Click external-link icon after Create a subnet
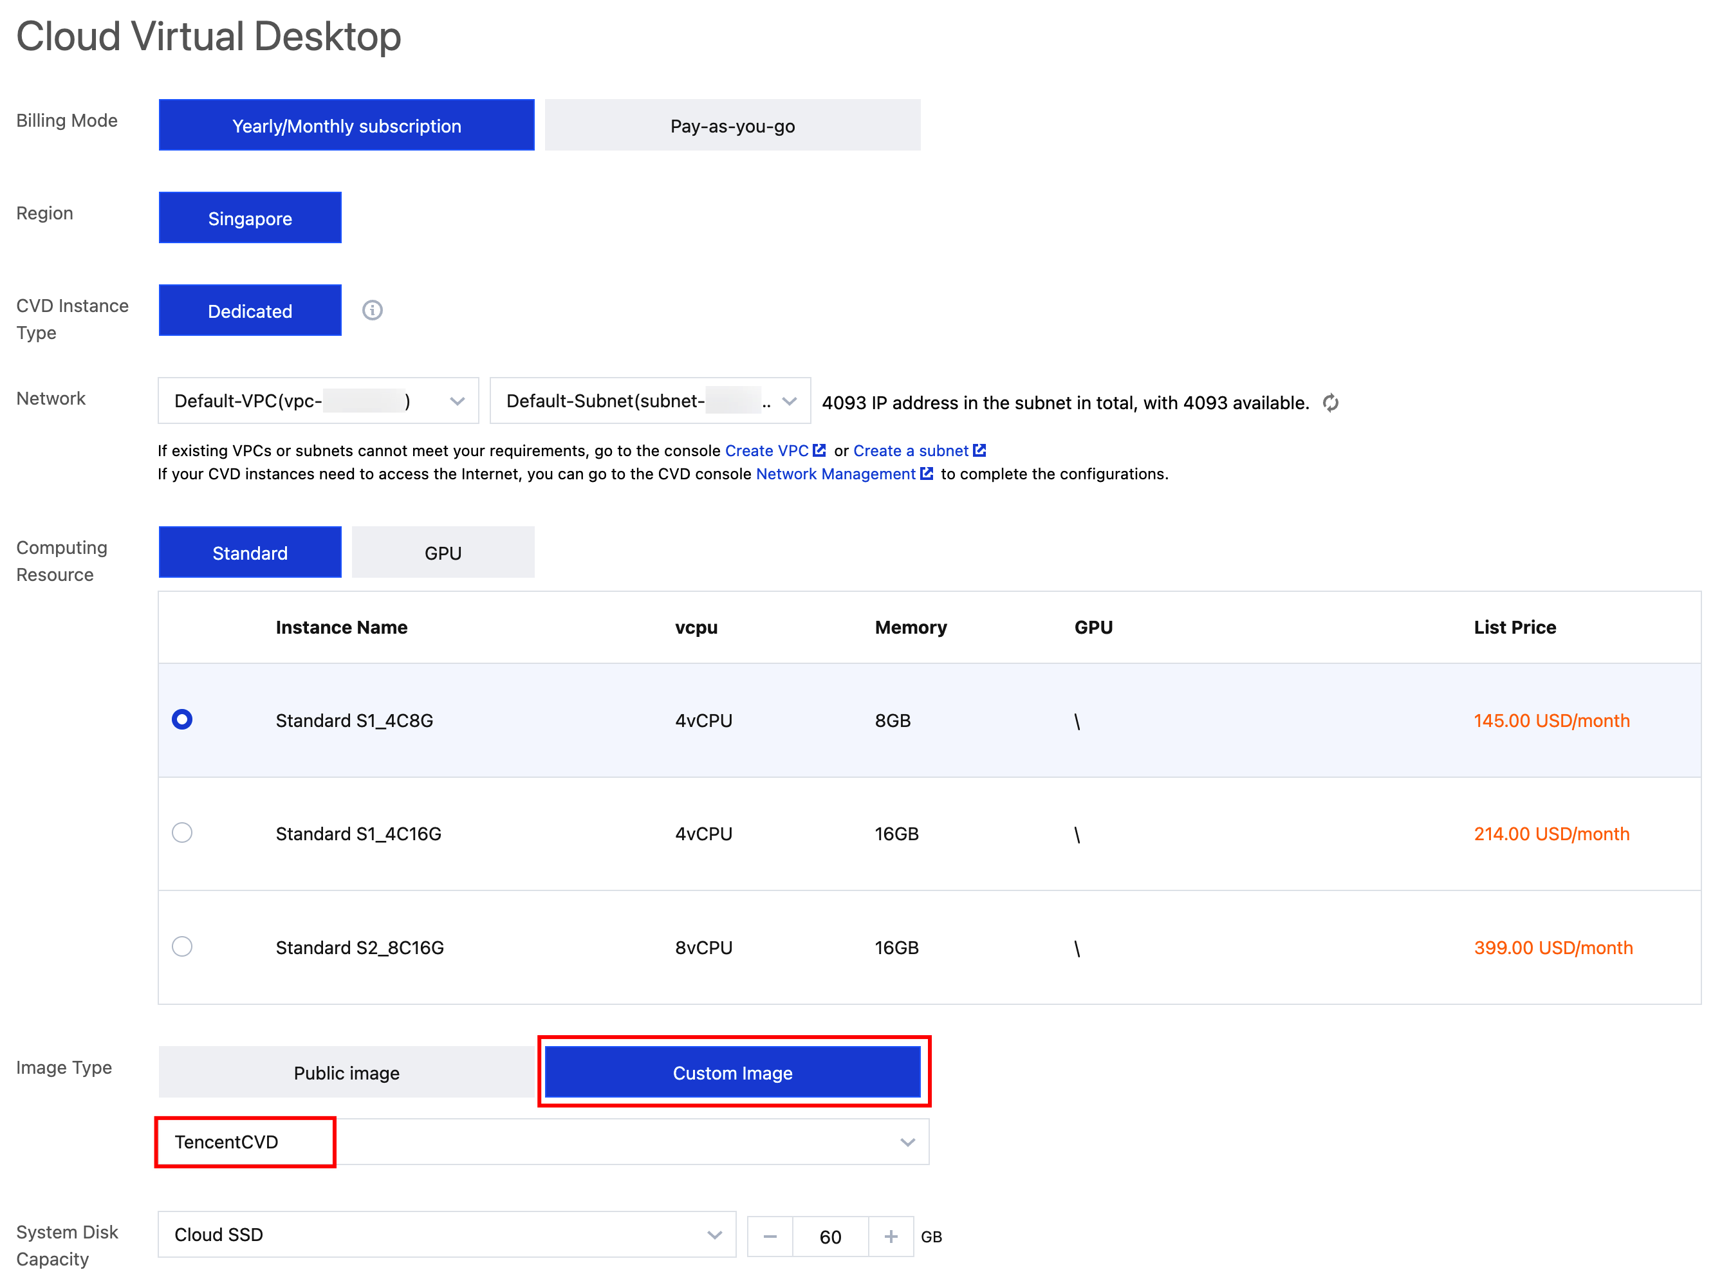 979,450
